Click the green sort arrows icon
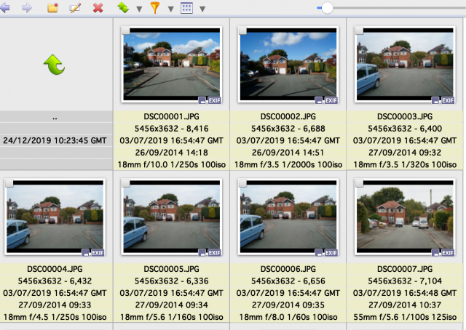Image resolution: width=466 pixels, height=330 pixels. [123, 8]
